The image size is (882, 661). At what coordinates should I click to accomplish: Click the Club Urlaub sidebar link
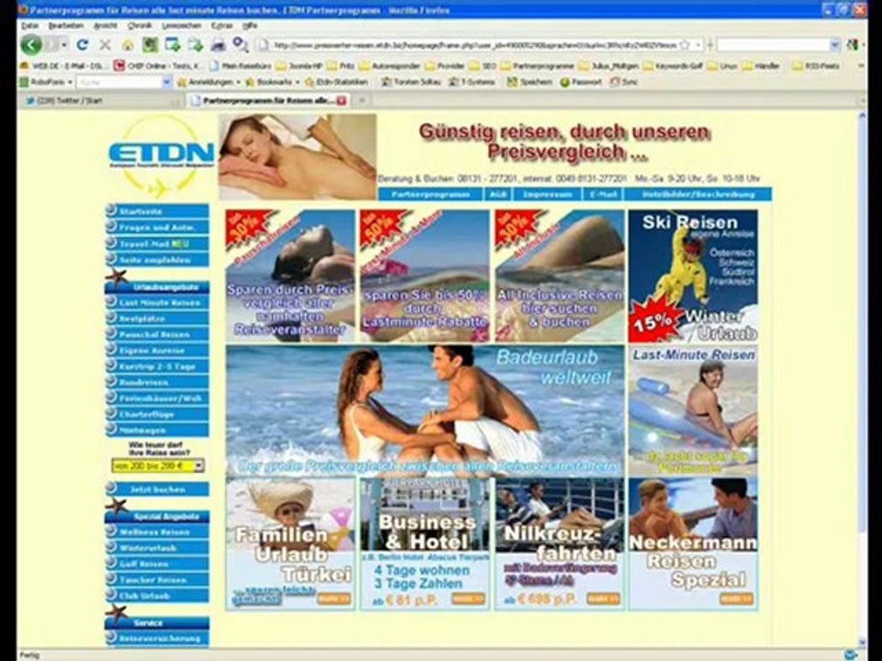point(157,595)
